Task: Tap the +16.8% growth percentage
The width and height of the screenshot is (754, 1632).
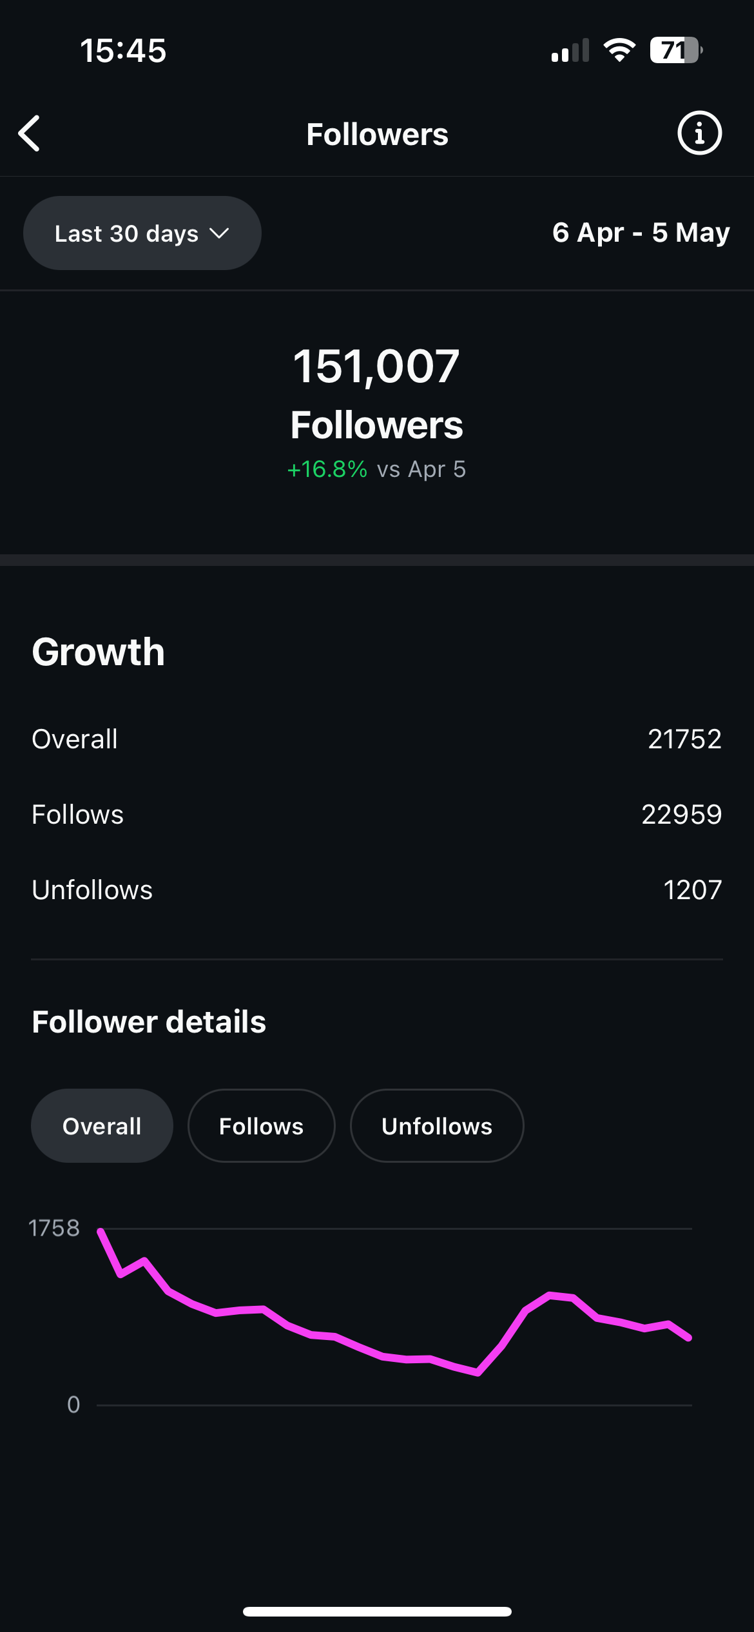Action: coord(327,469)
